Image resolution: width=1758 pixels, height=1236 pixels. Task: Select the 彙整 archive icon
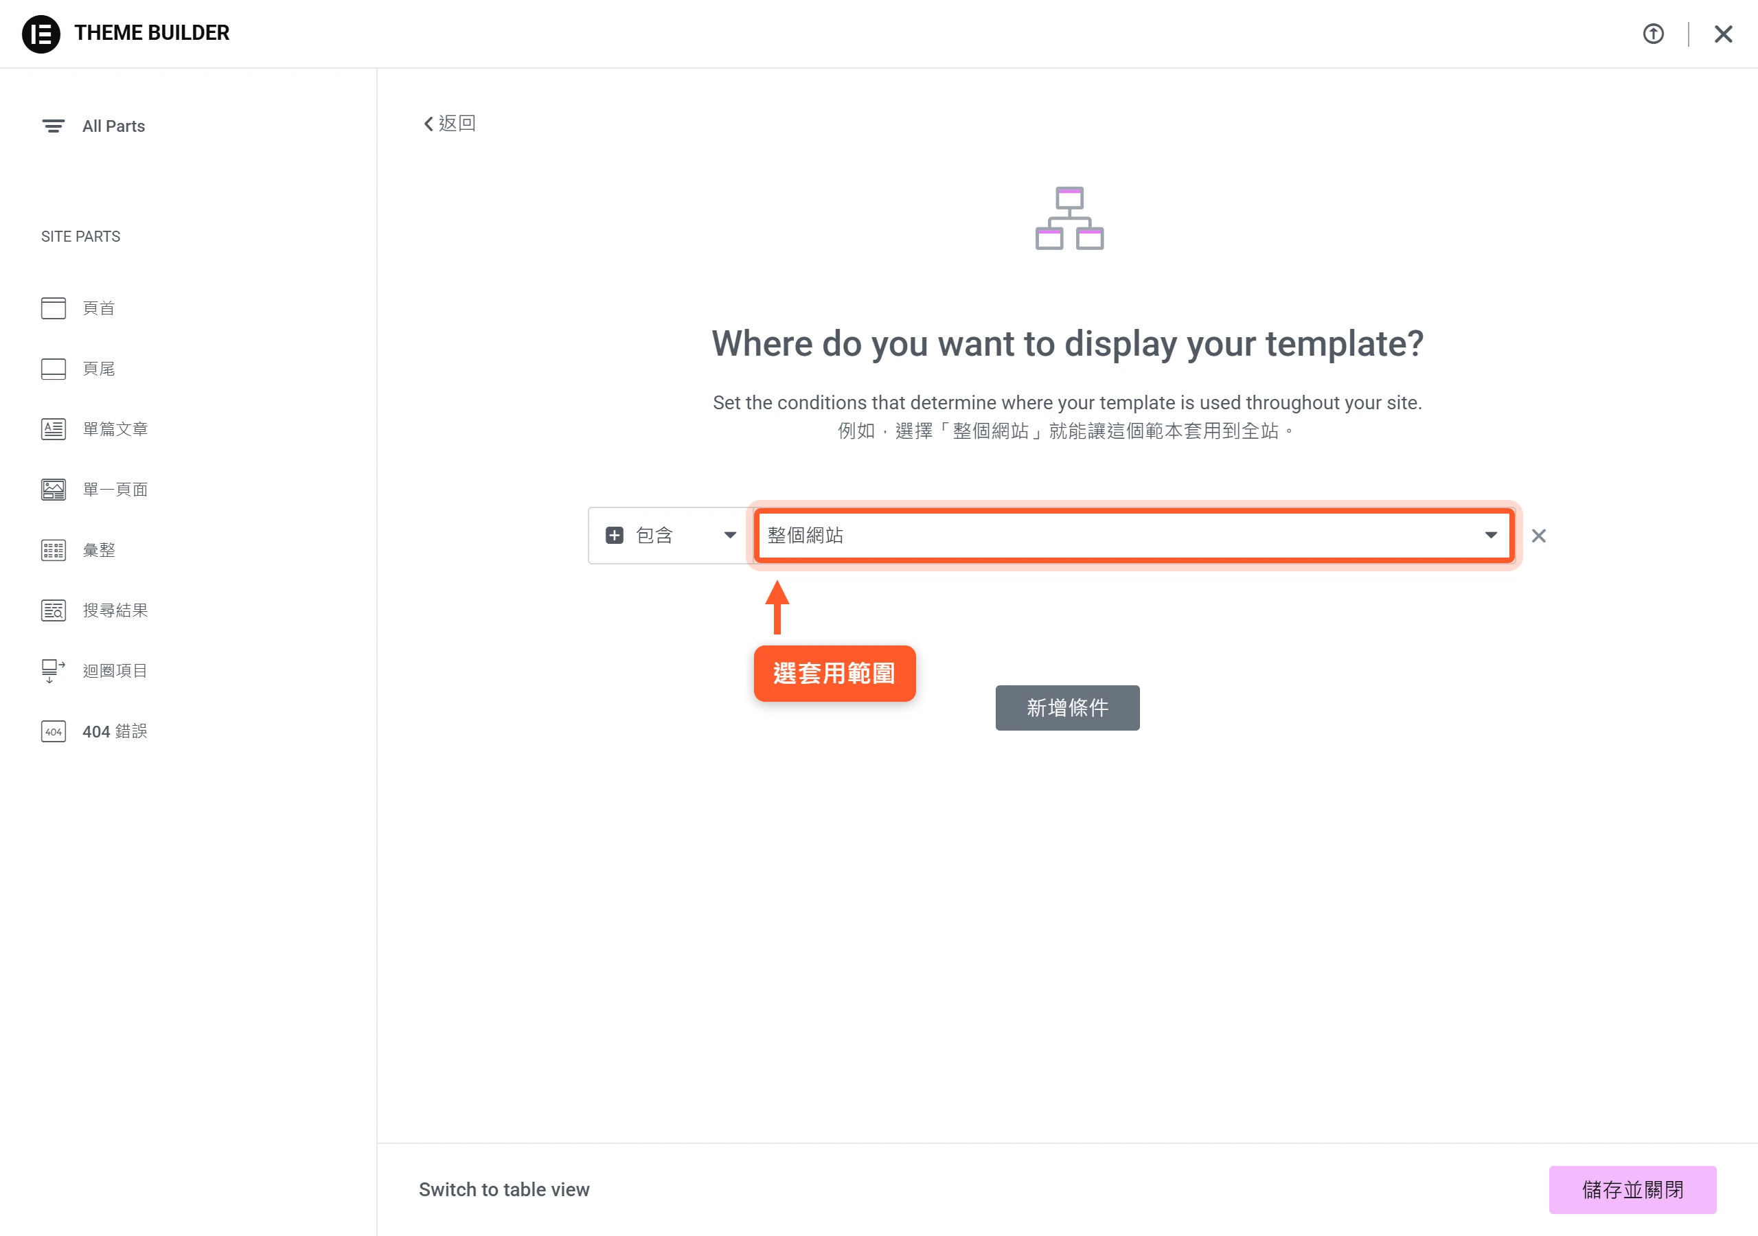(54, 550)
